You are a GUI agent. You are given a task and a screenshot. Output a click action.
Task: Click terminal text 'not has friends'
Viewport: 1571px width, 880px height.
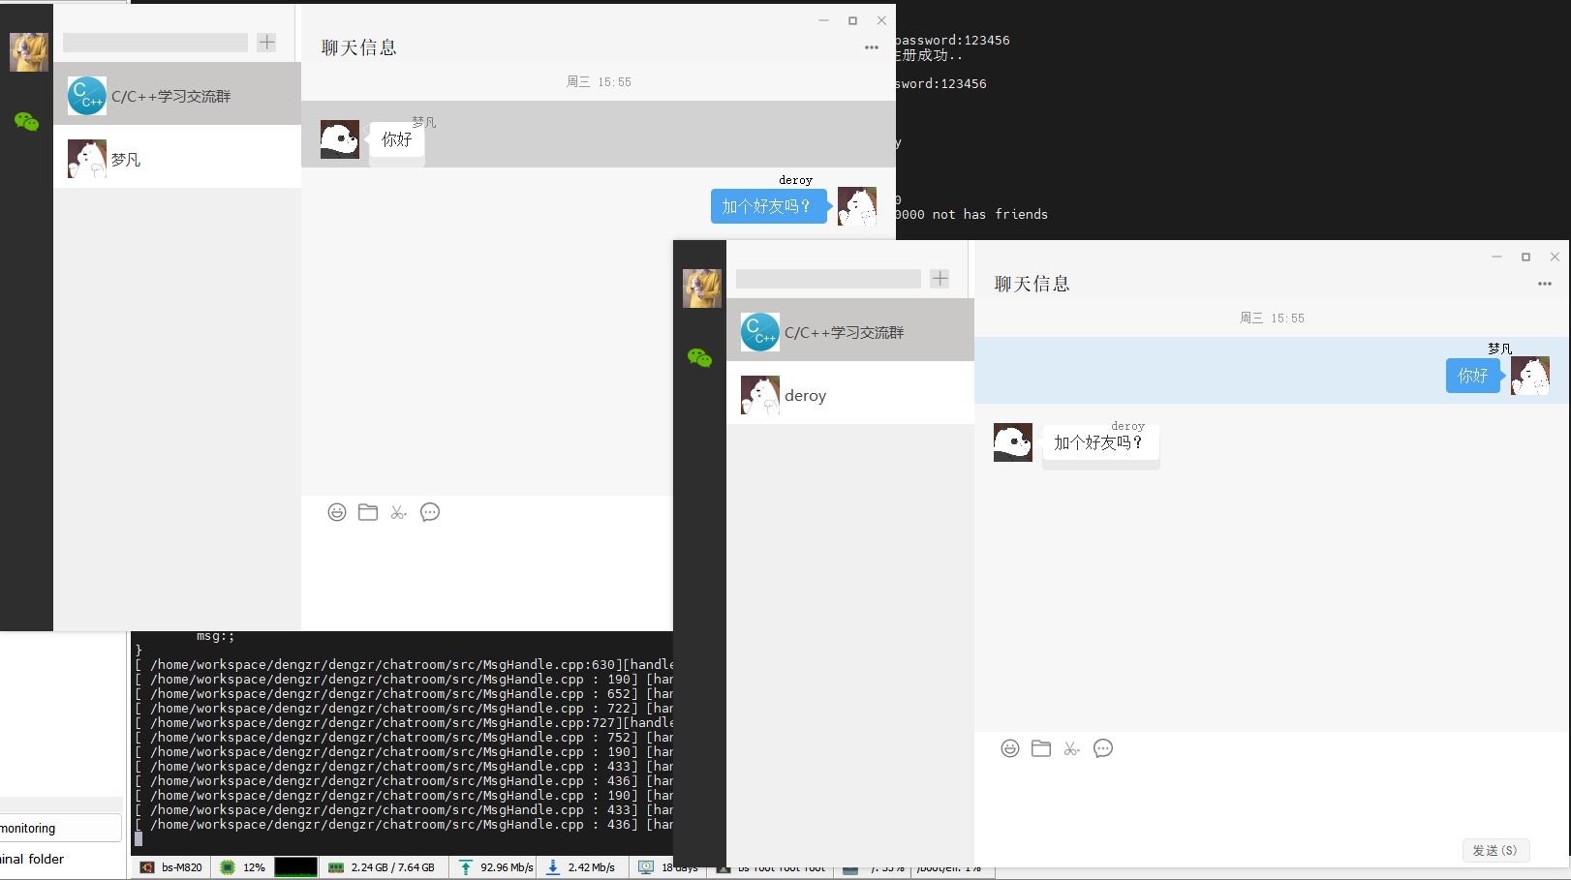pos(990,214)
